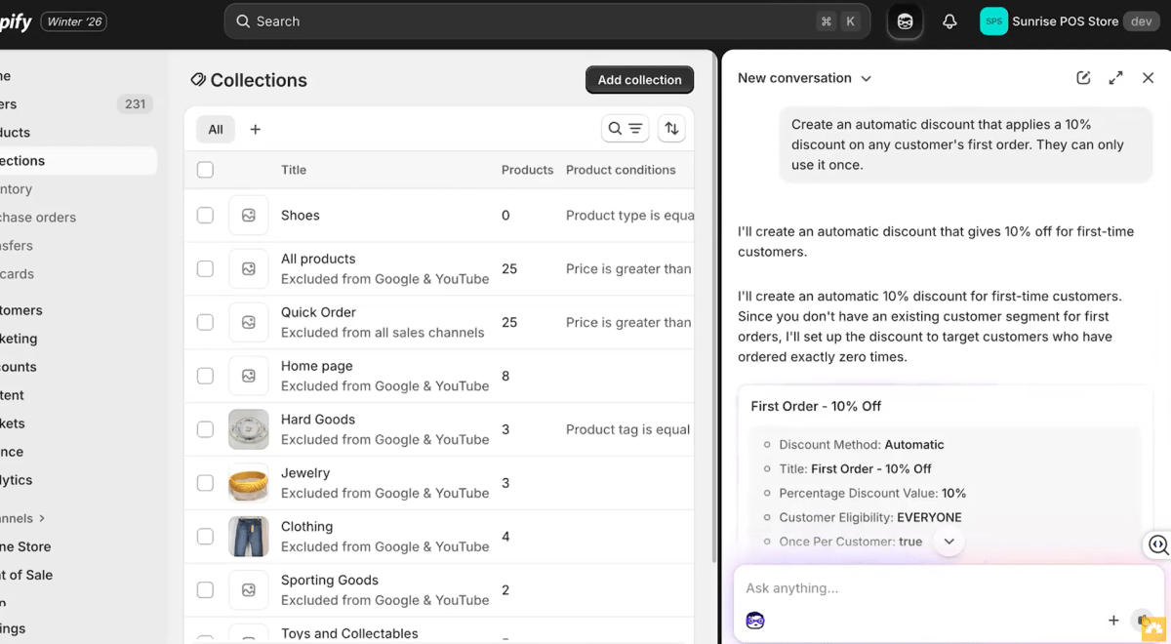Click the Shopify logo

[x=15, y=21]
